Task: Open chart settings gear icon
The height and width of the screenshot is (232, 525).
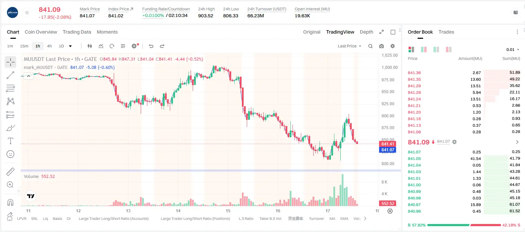Action: pyautogui.click(x=393, y=46)
